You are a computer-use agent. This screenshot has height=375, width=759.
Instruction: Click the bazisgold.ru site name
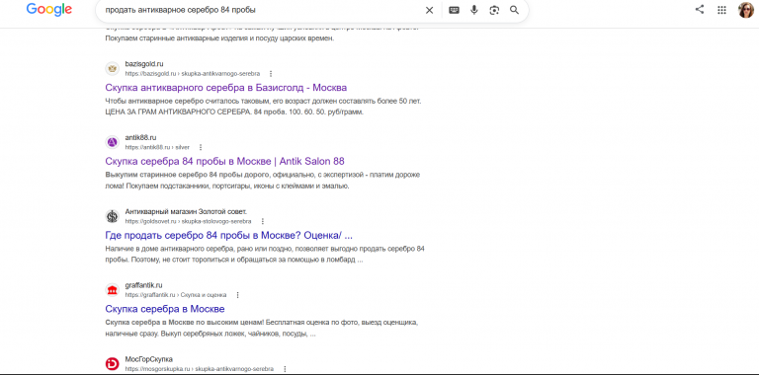(x=144, y=64)
